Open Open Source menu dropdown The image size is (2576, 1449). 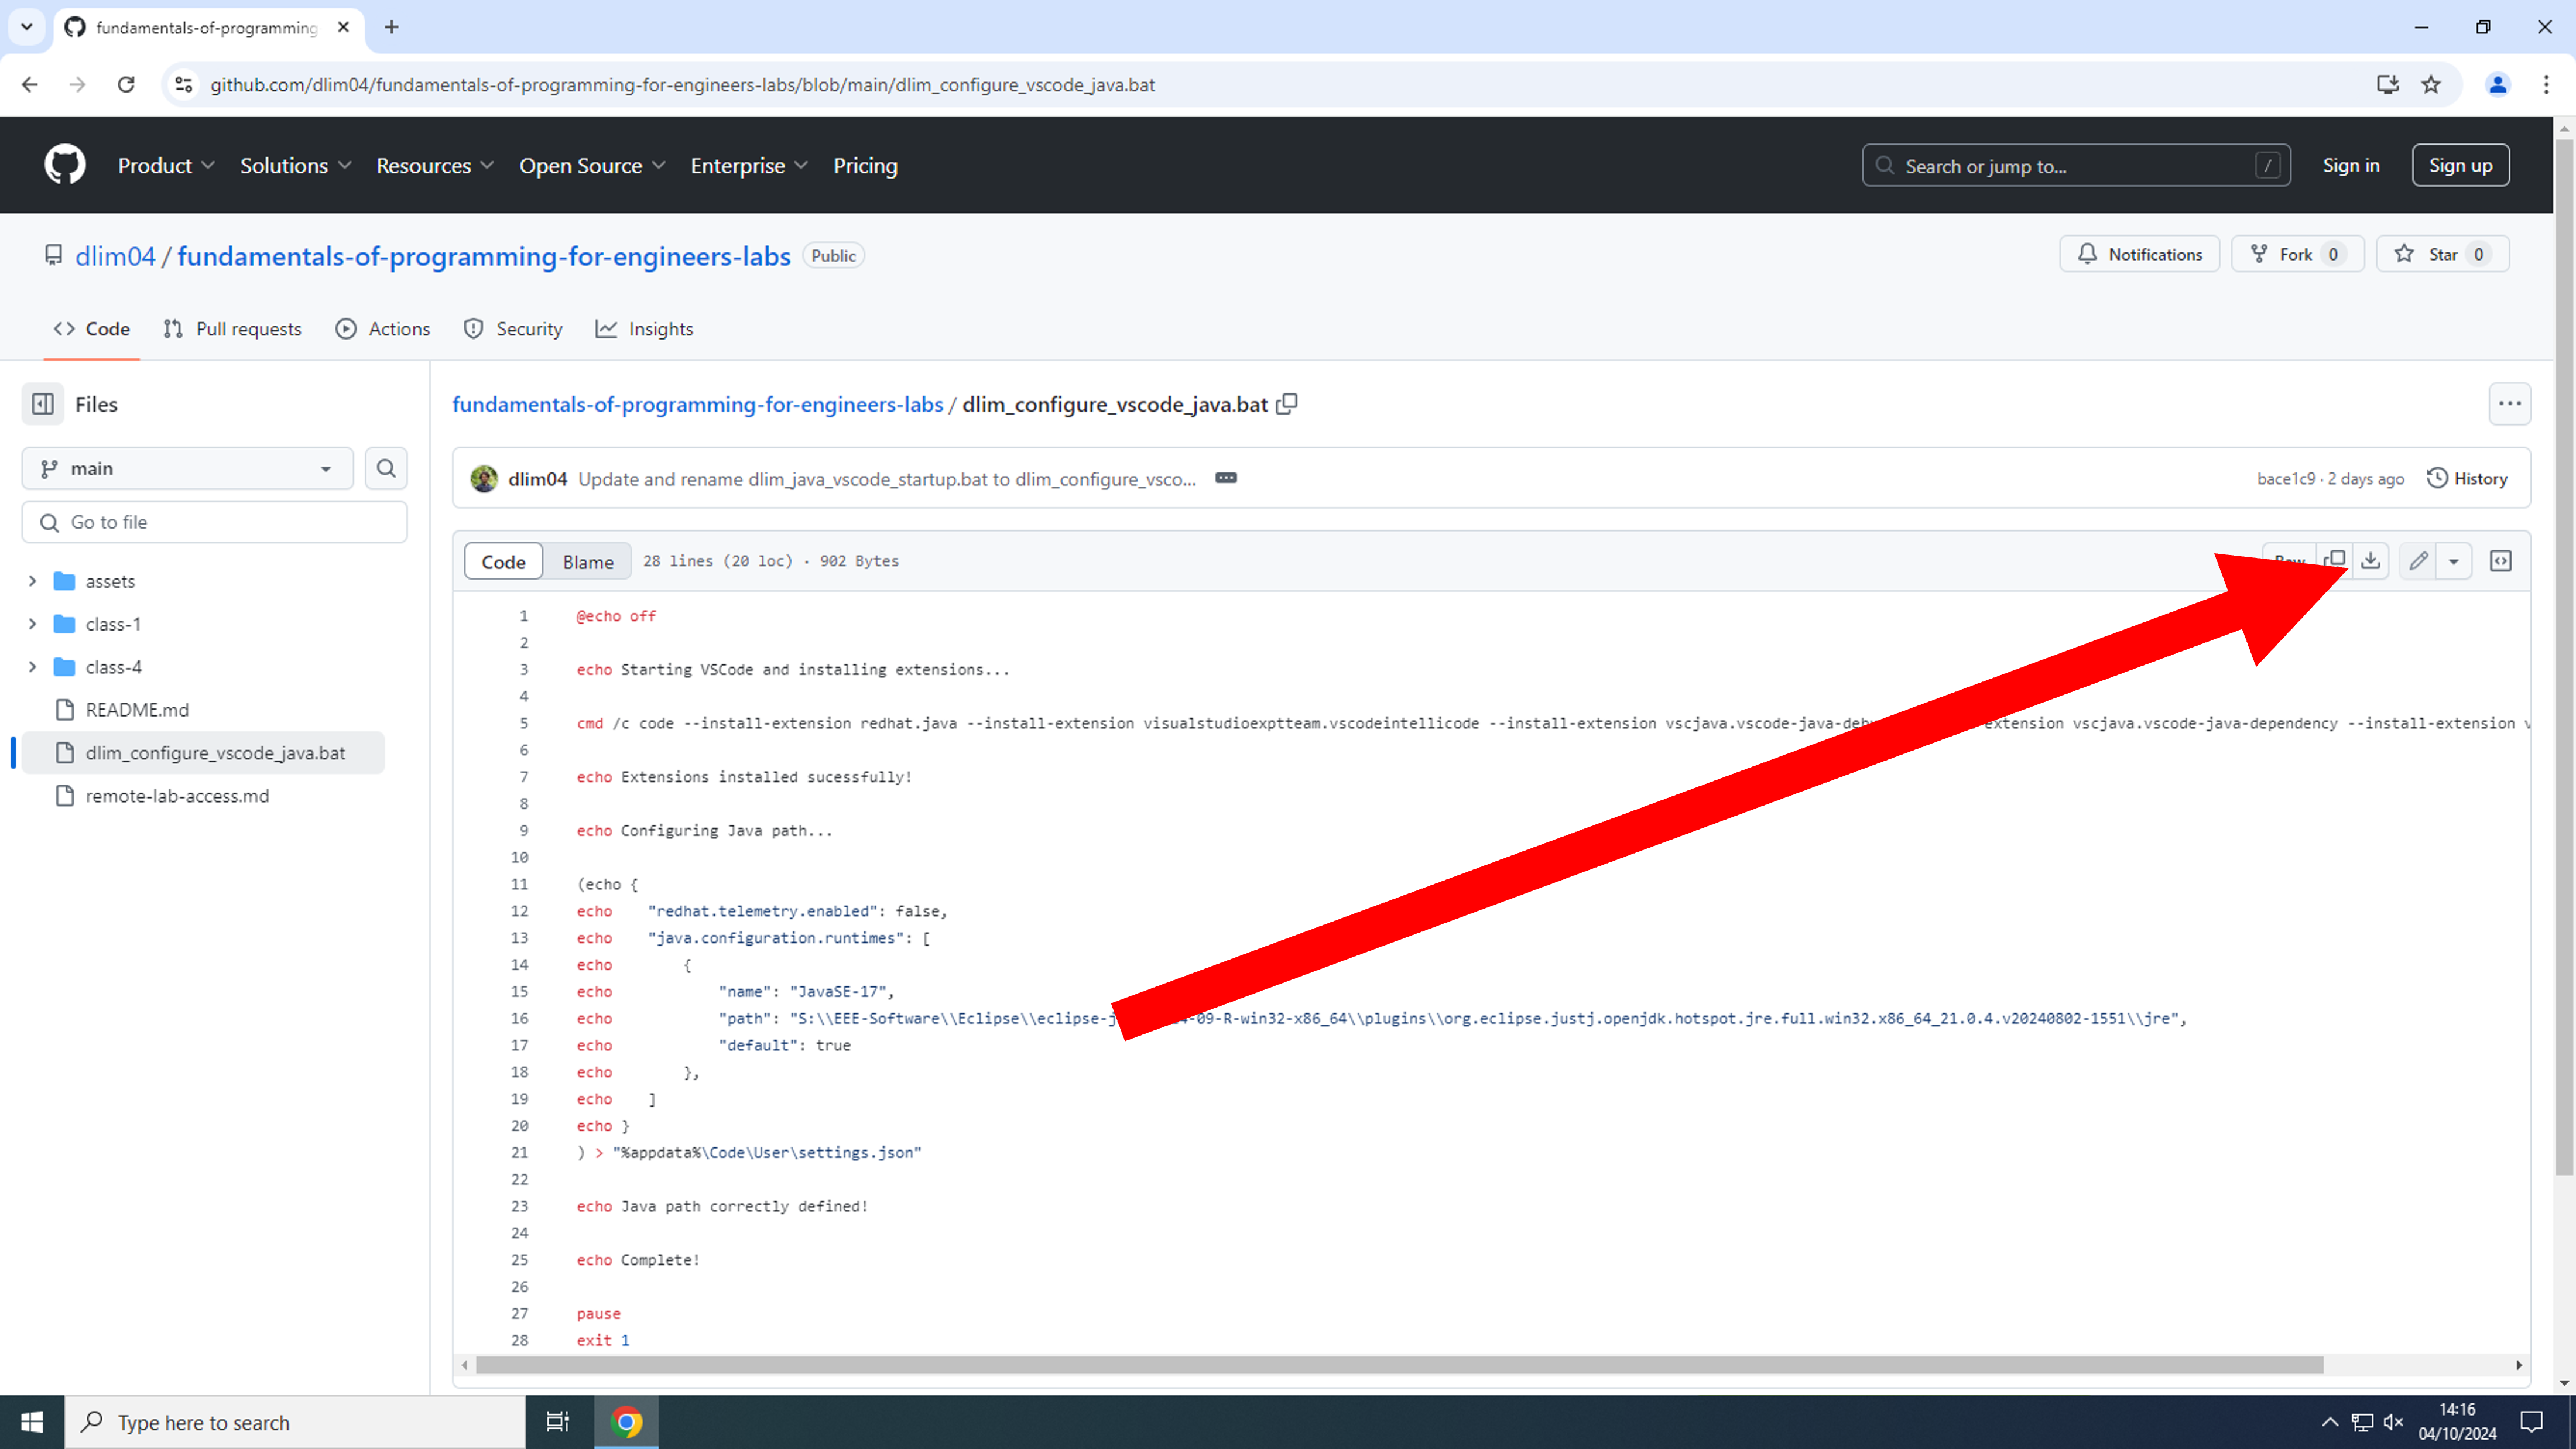592,165
